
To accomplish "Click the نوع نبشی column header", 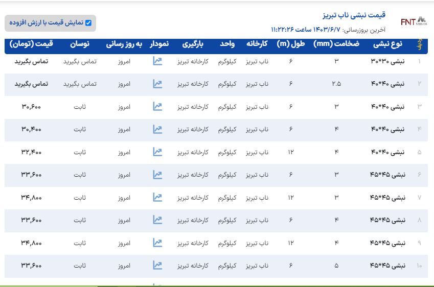I will pos(387,44).
